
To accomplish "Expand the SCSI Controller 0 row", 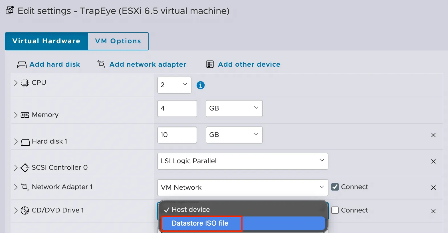I will tap(16, 168).
